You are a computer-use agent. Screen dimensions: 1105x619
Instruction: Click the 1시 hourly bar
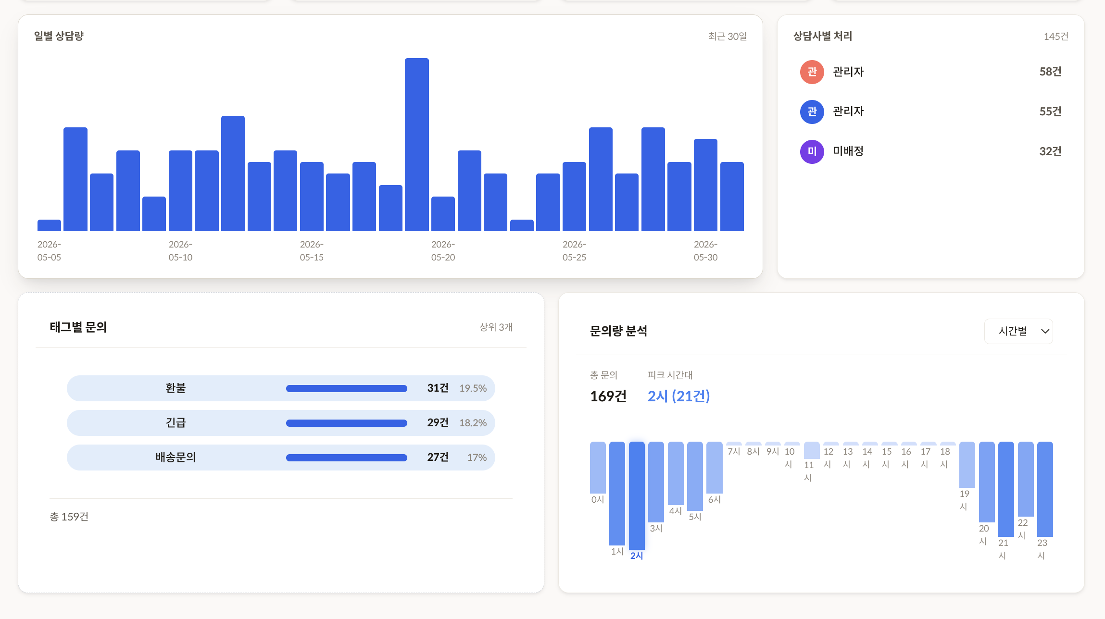pos(617,494)
